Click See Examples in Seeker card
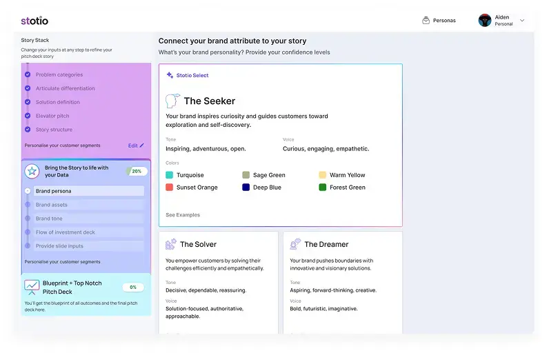 183,215
